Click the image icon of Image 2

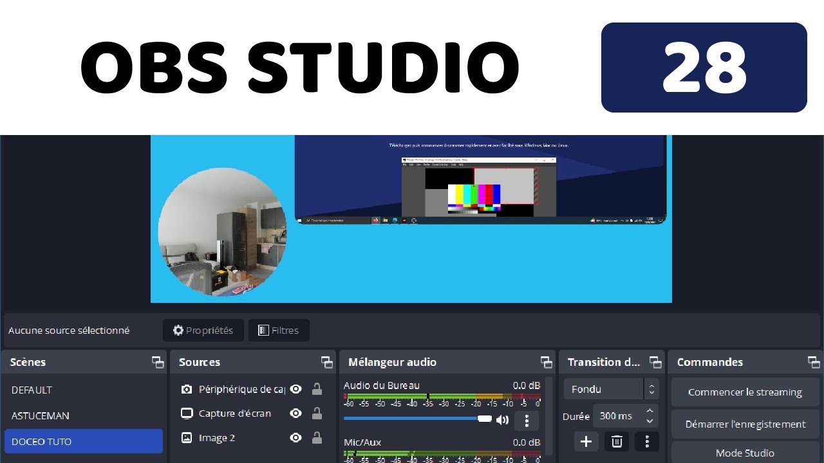[x=187, y=438]
